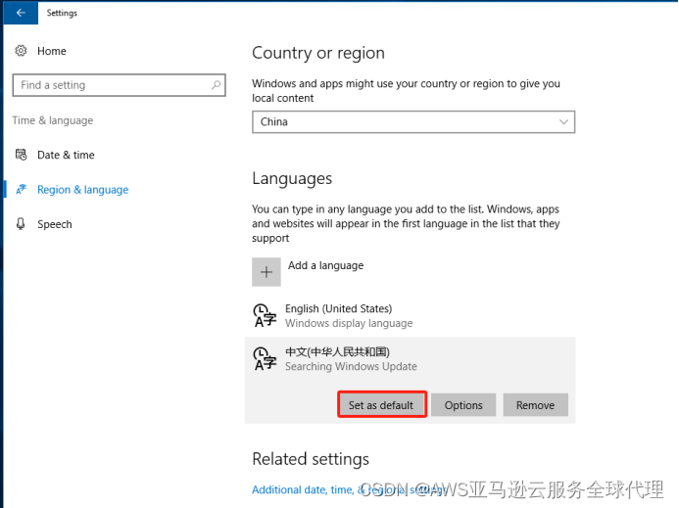Image resolution: width=679 pixels, height=508 pixels.
Task: Click the Region & language icon
Action: [x=21, y=189]
